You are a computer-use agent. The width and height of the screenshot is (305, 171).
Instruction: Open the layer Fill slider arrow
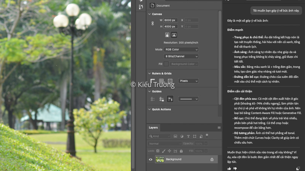[x=206, y=151]
